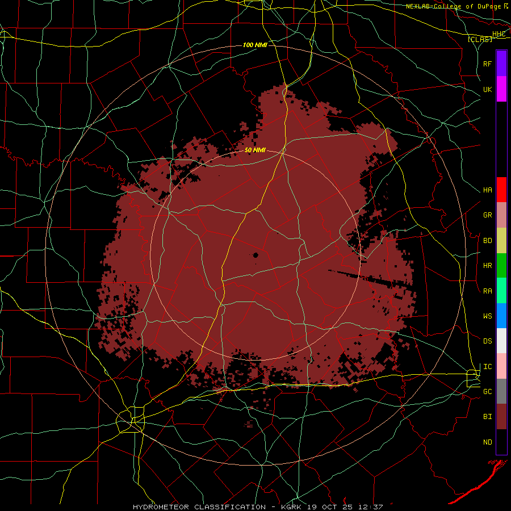The image size is (511, 511).
Task: Click the BI dark red legend swatch
Action: click(501, 417)
